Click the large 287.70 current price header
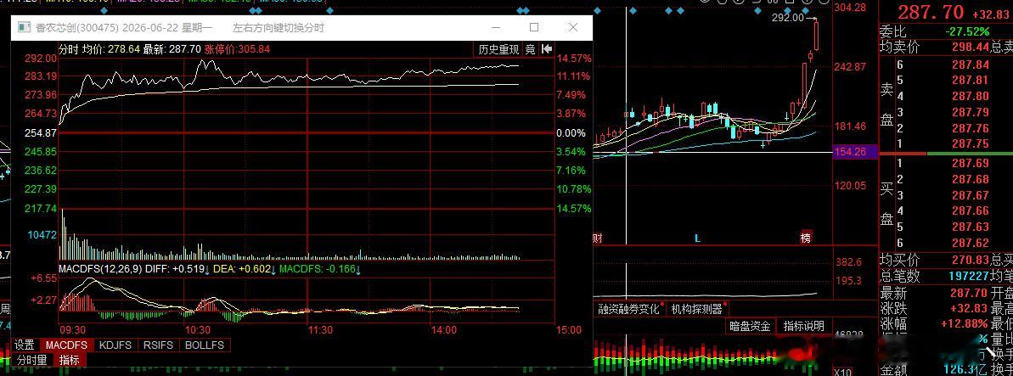The height and width of the screenshot is (376, 1013). pyautogui.click(x=931, y=12)
